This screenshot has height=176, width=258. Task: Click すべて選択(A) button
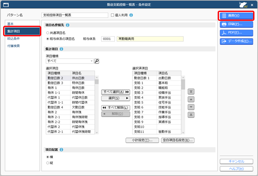tap(116, 92)
